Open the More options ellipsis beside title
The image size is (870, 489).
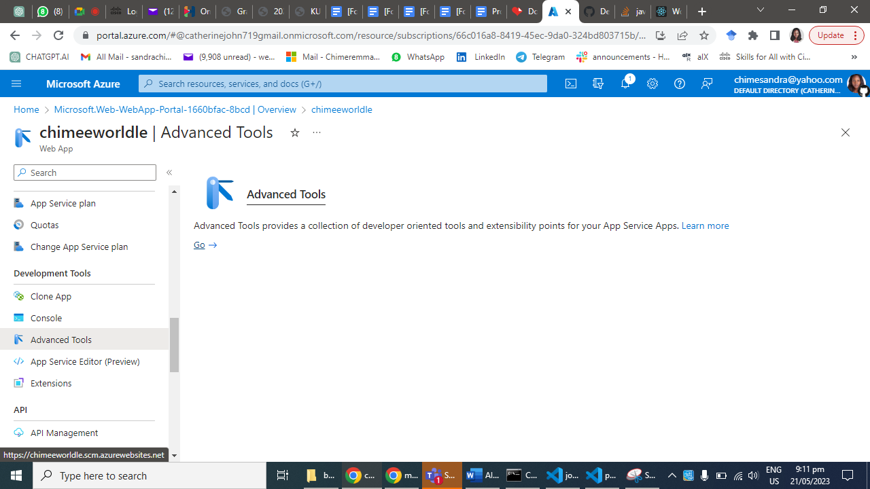point(317,133)
